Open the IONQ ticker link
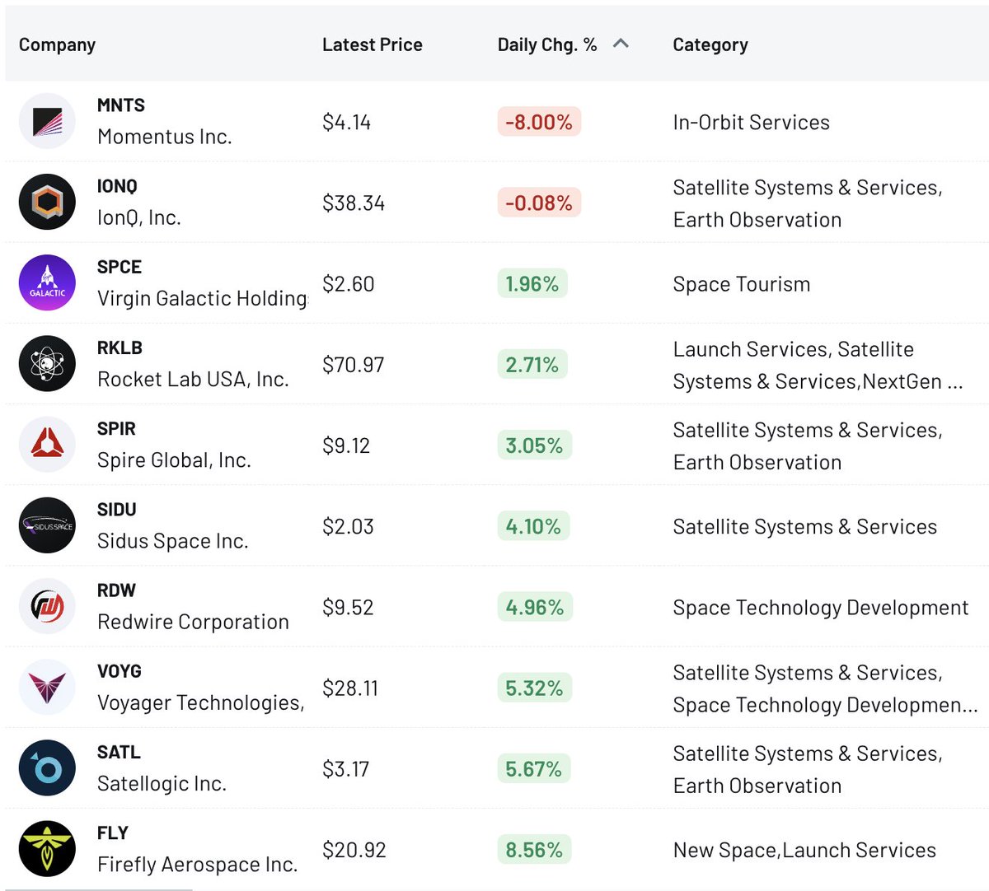The width and height of the screenshot is (989, 891). [x=117, y=186]
